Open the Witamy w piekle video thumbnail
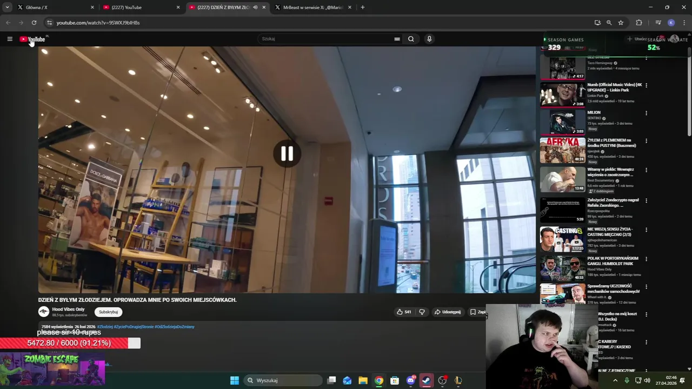This screenshot has height=389, width=692. click(x=563, y=179)
